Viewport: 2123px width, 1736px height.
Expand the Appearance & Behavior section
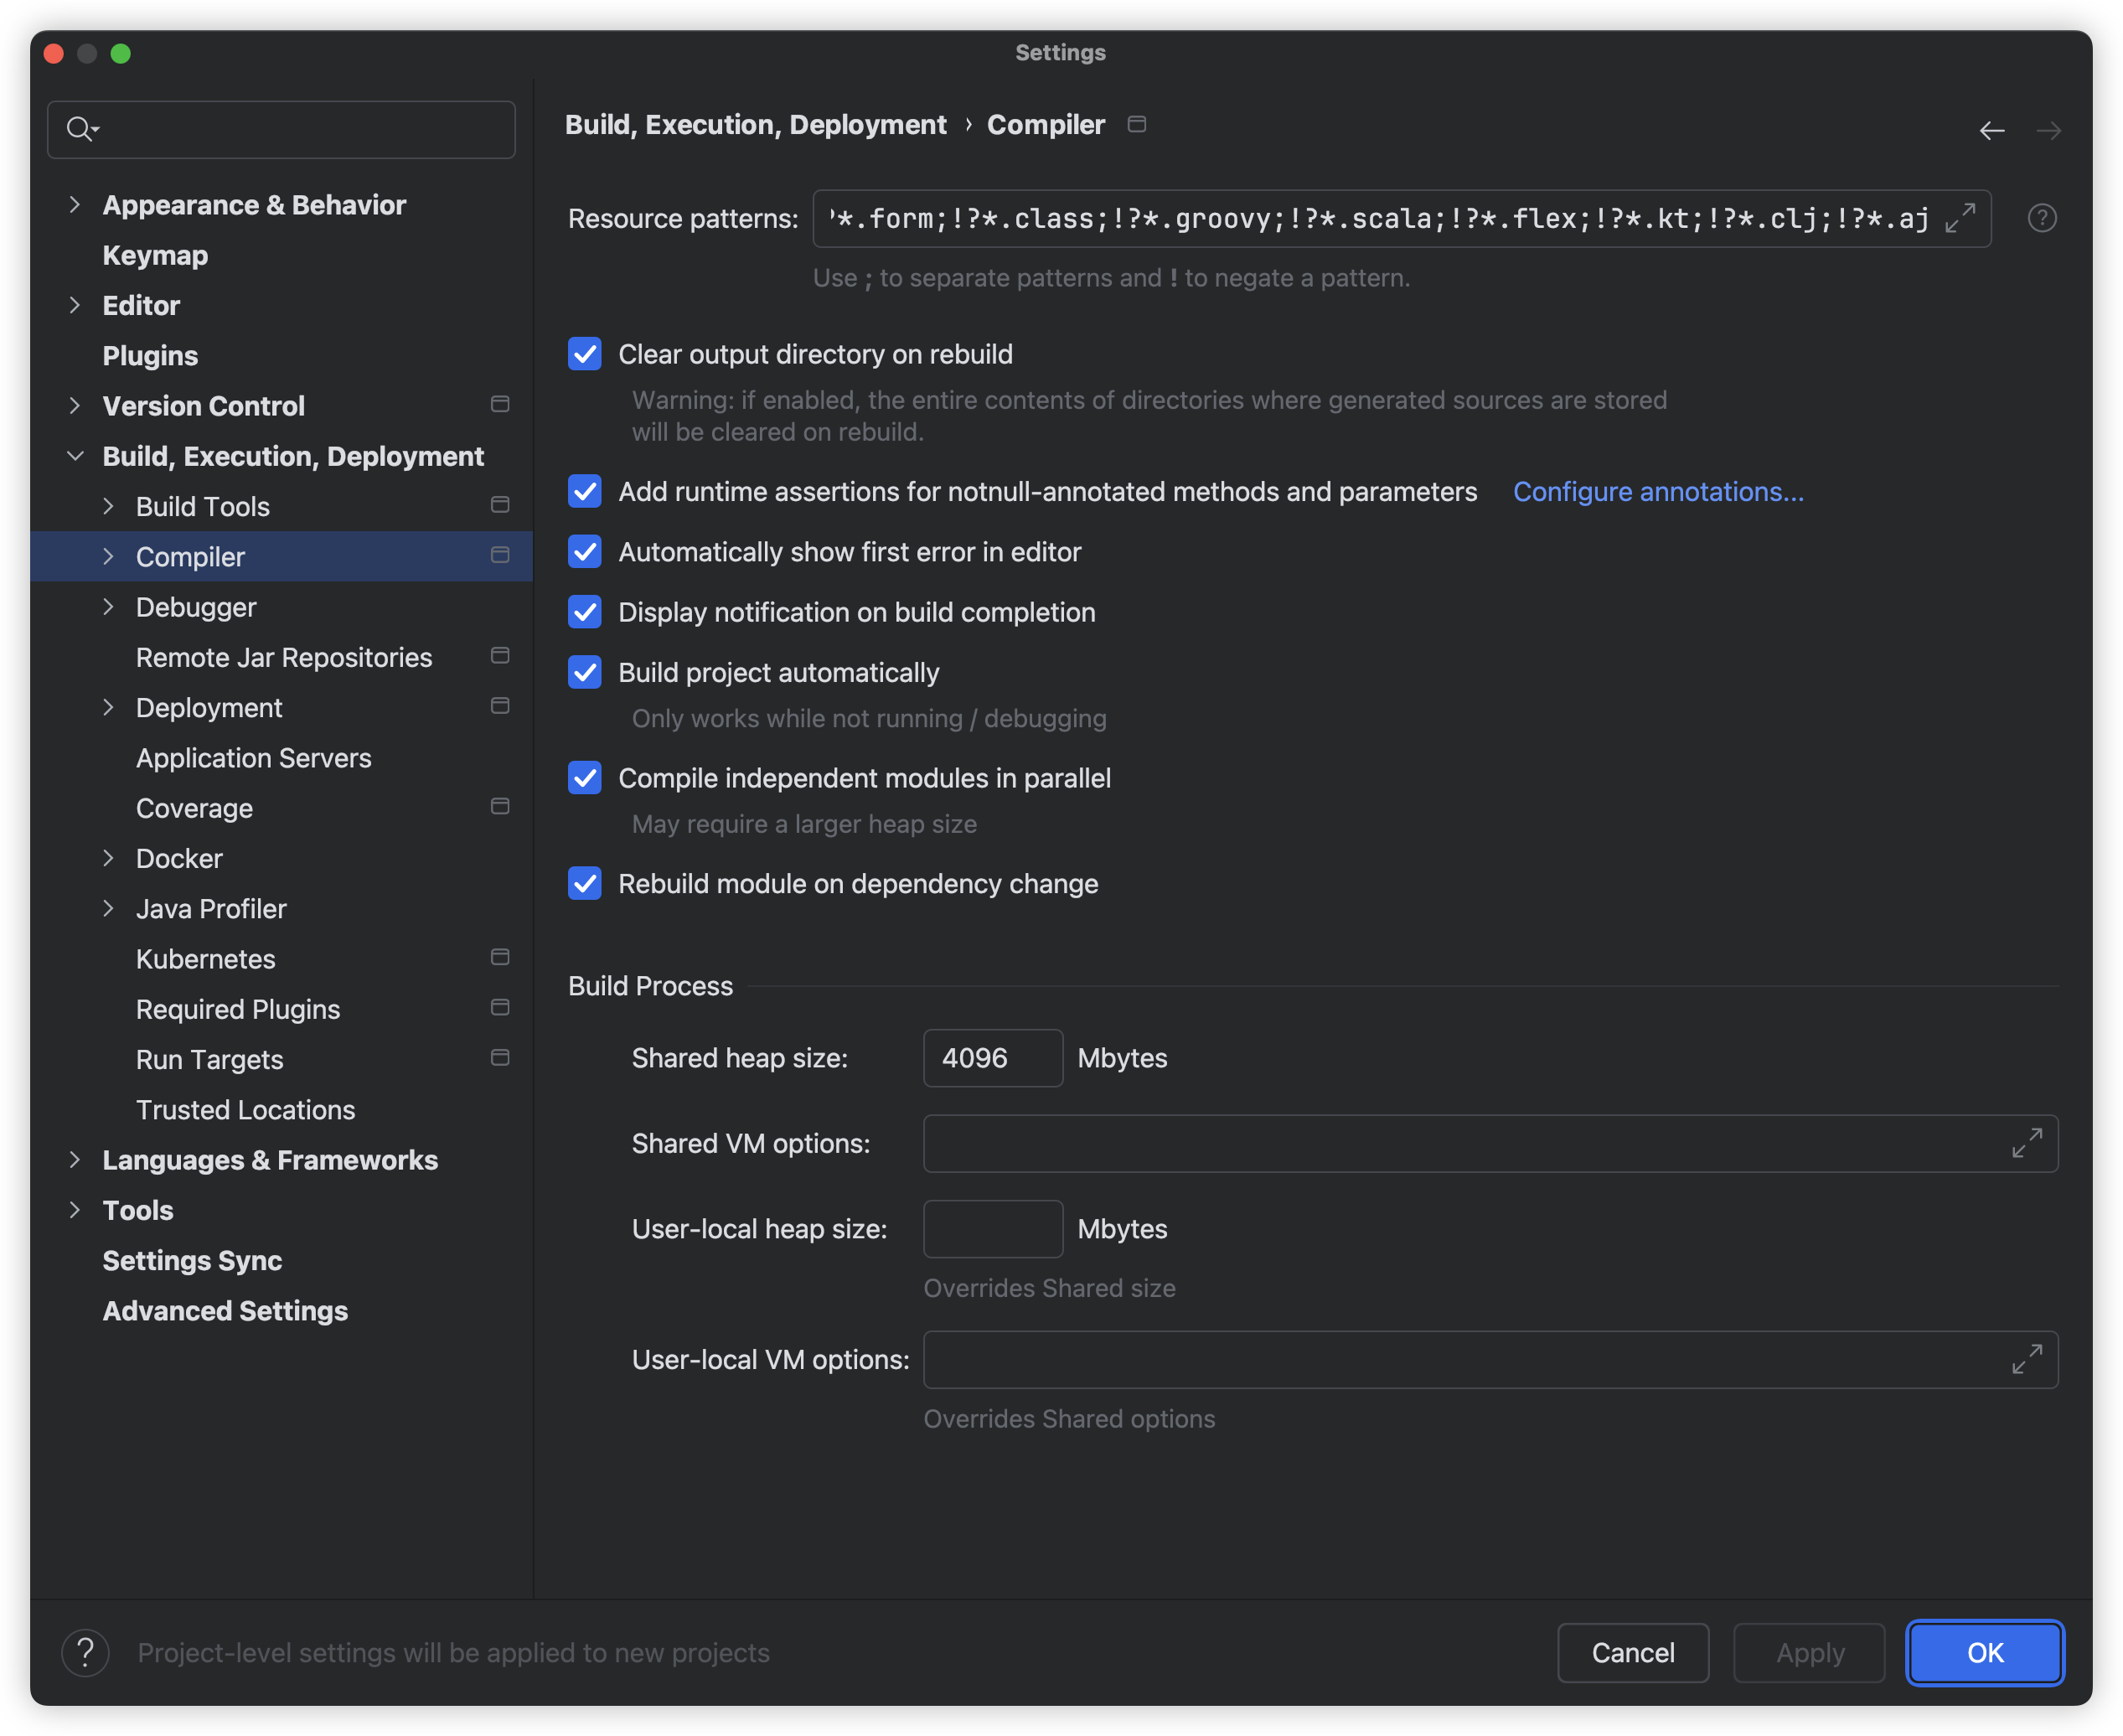point(75,205)
